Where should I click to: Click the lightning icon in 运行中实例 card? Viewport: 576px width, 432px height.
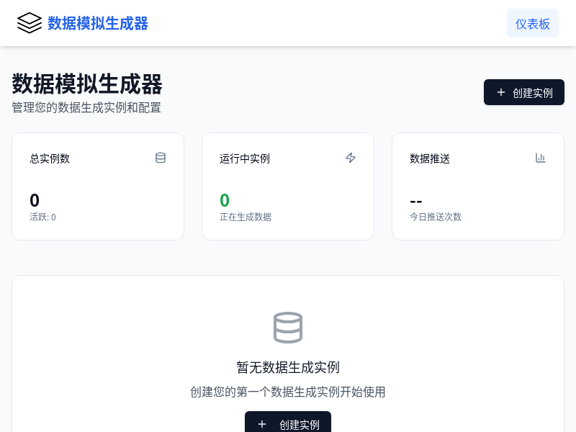351,158
